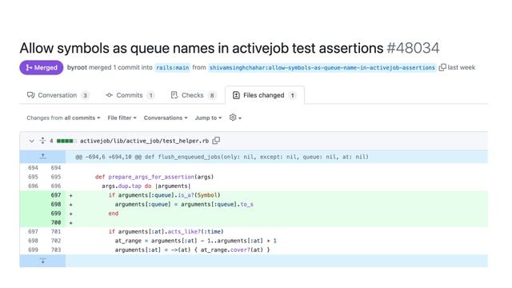The height and width of the screenshot is (288, 512).
Task: Click the green diffstat bar indicator
Action: point(66,141)
